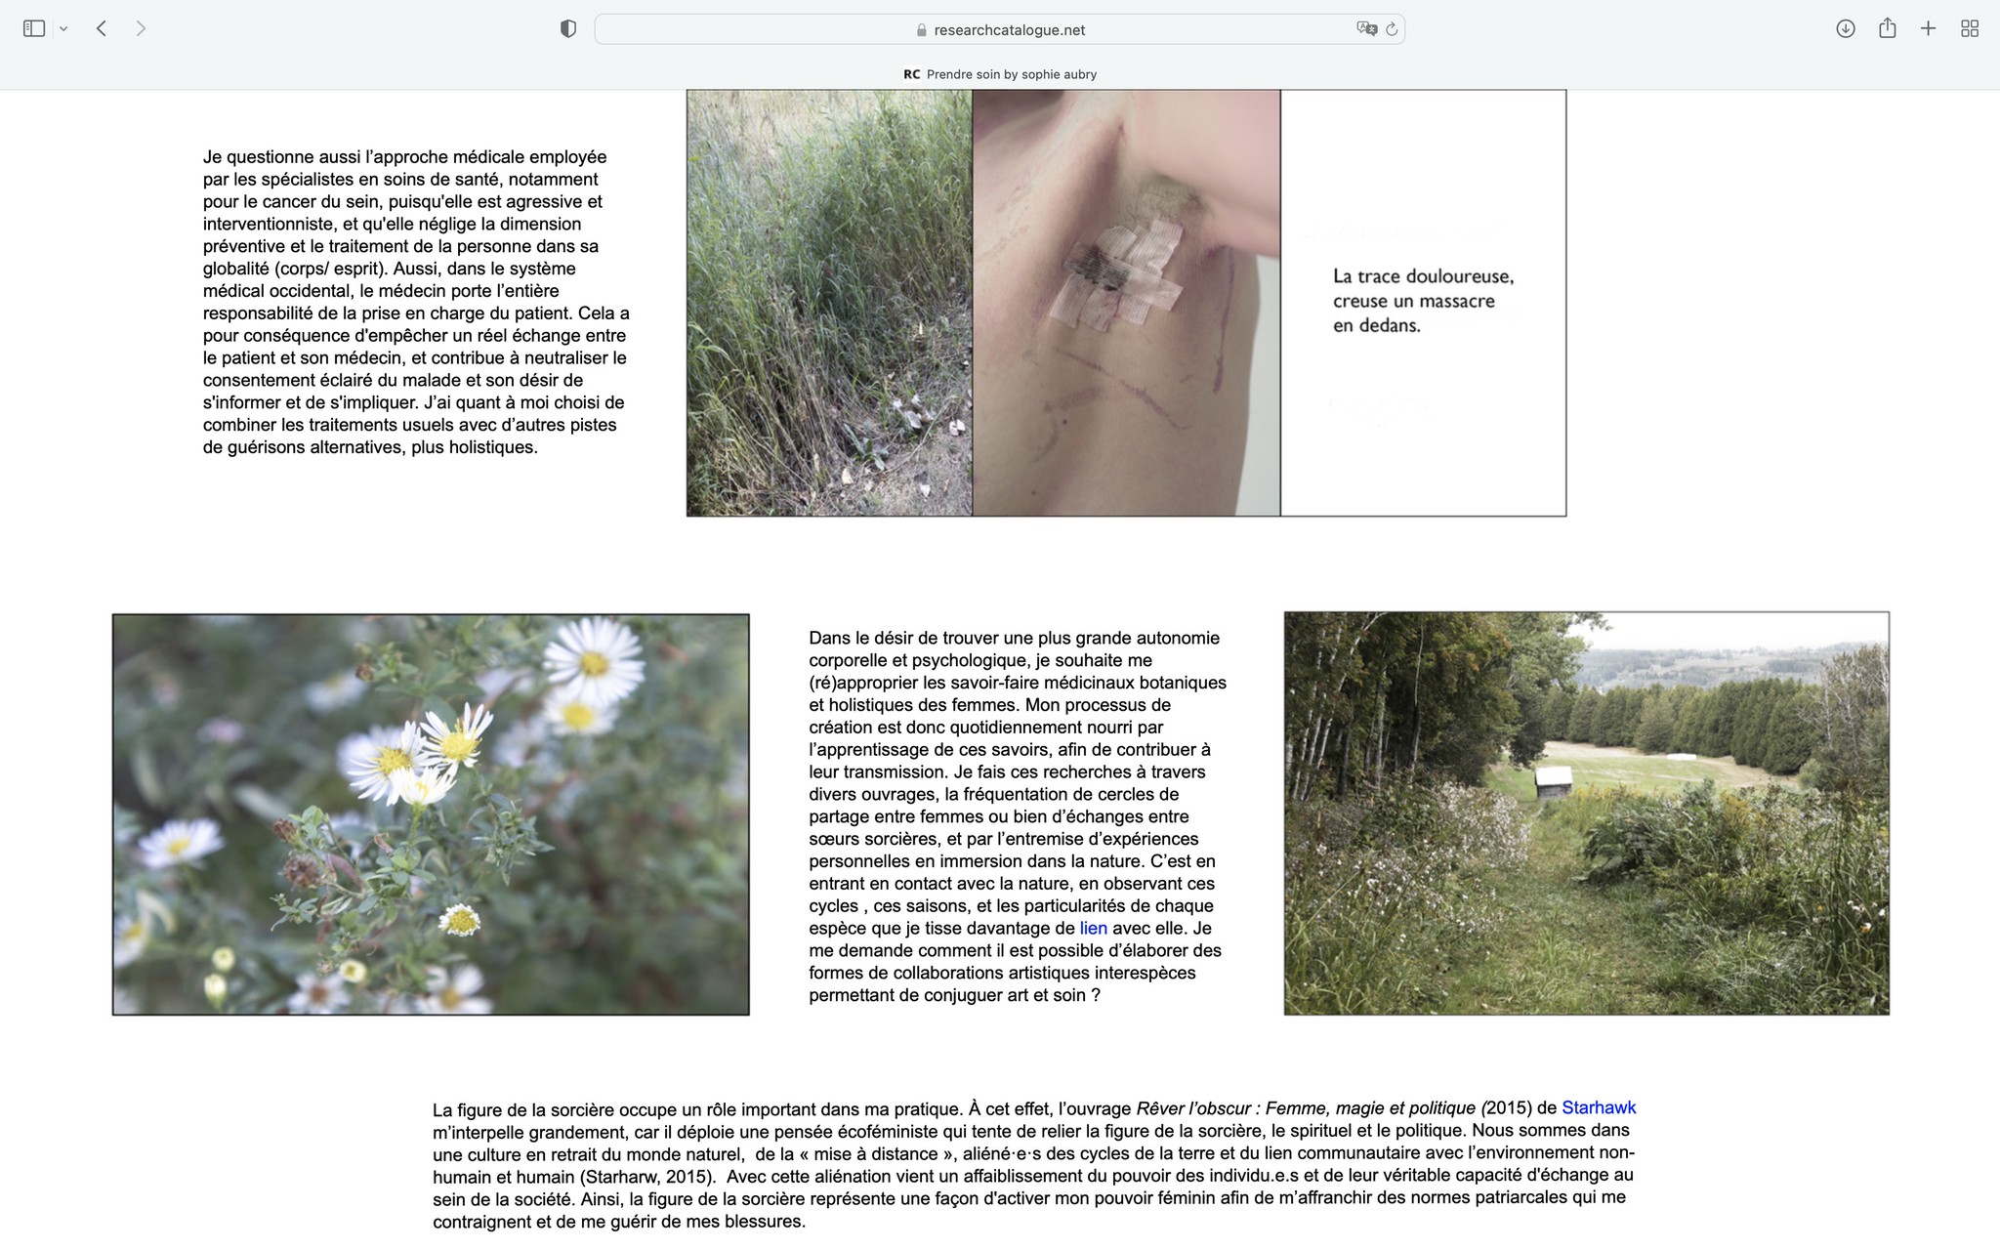Go back to previous page
The image size is (2000, 1250).
(x=102, y=28)
